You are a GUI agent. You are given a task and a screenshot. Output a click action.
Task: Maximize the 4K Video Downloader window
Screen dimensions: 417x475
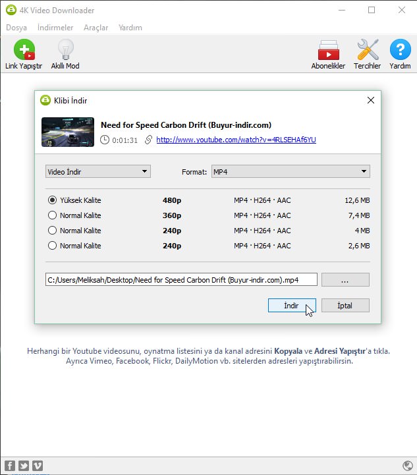[x=372, y=10]
